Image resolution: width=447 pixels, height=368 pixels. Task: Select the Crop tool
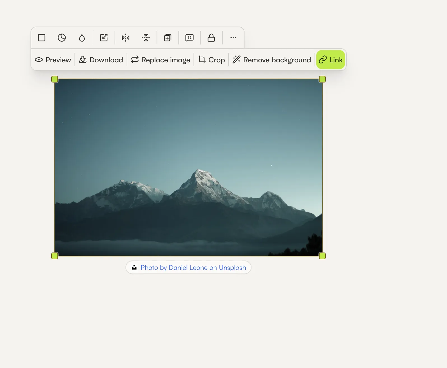(211, 60)
